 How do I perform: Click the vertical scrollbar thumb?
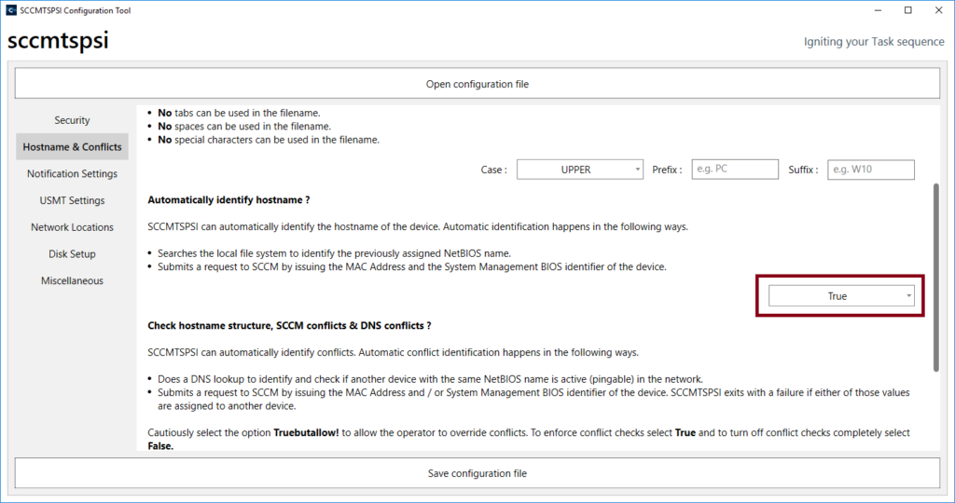coord(934,275)
